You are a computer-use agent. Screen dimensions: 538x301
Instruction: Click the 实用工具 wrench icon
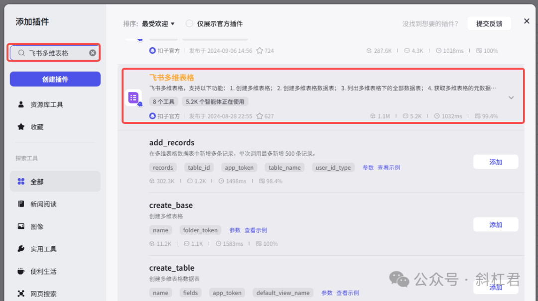point(21,249)
